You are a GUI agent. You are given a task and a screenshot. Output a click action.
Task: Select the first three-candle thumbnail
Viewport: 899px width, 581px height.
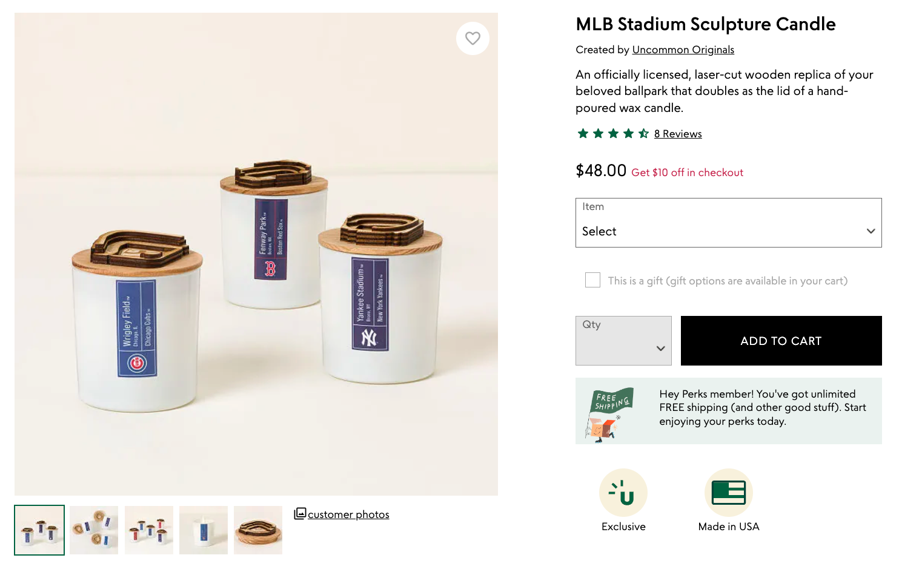pos(39,530)
